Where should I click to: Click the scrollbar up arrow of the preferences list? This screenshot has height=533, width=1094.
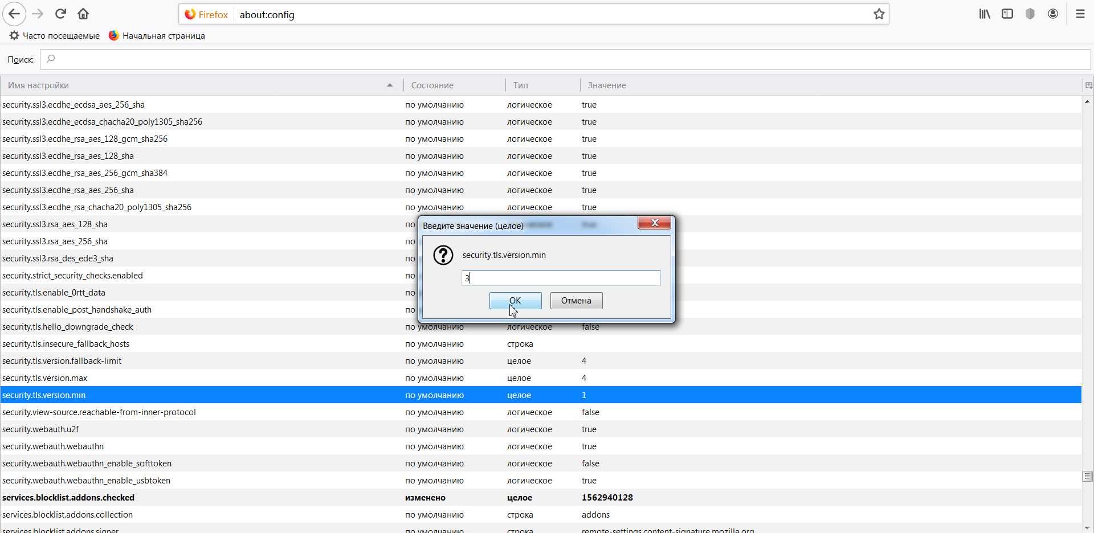coord(1087,102)
